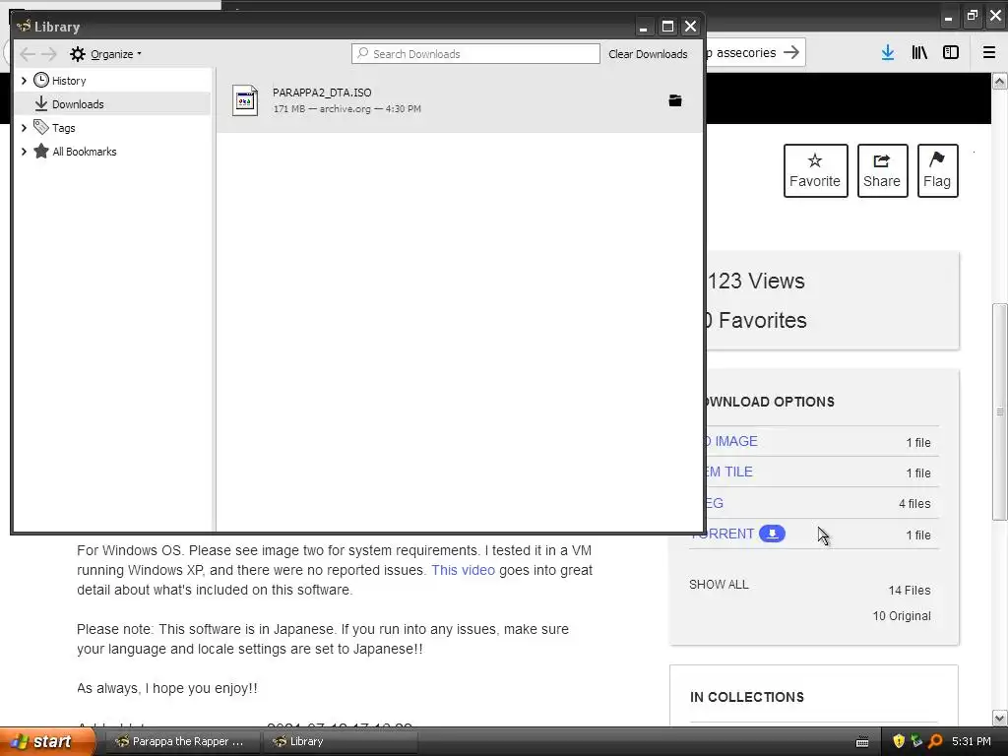Open the Organize menu

105,54
